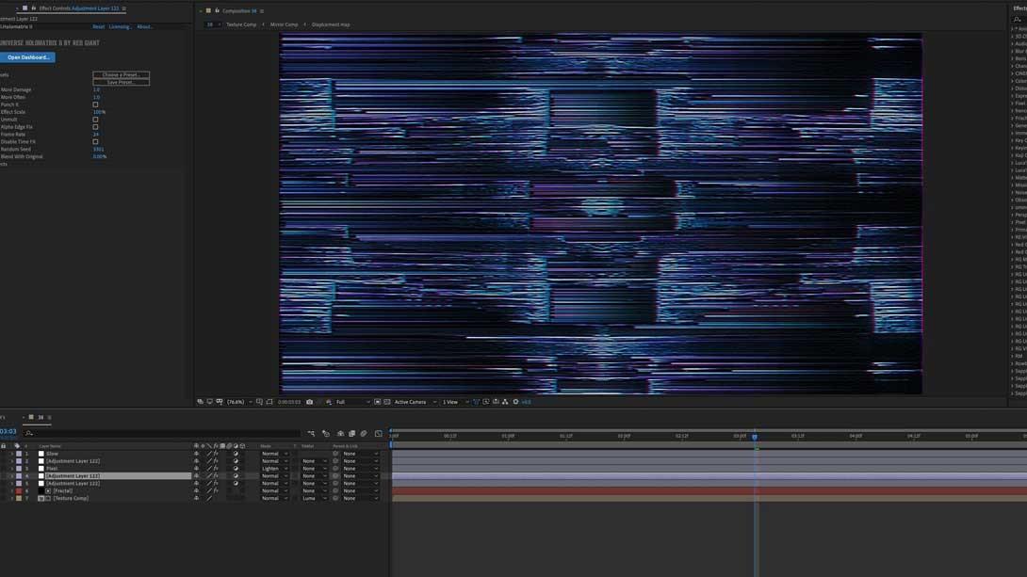Take a snapshot with the camera icon
Viewport: 1027px width, 577px height.
coord(310,402)
